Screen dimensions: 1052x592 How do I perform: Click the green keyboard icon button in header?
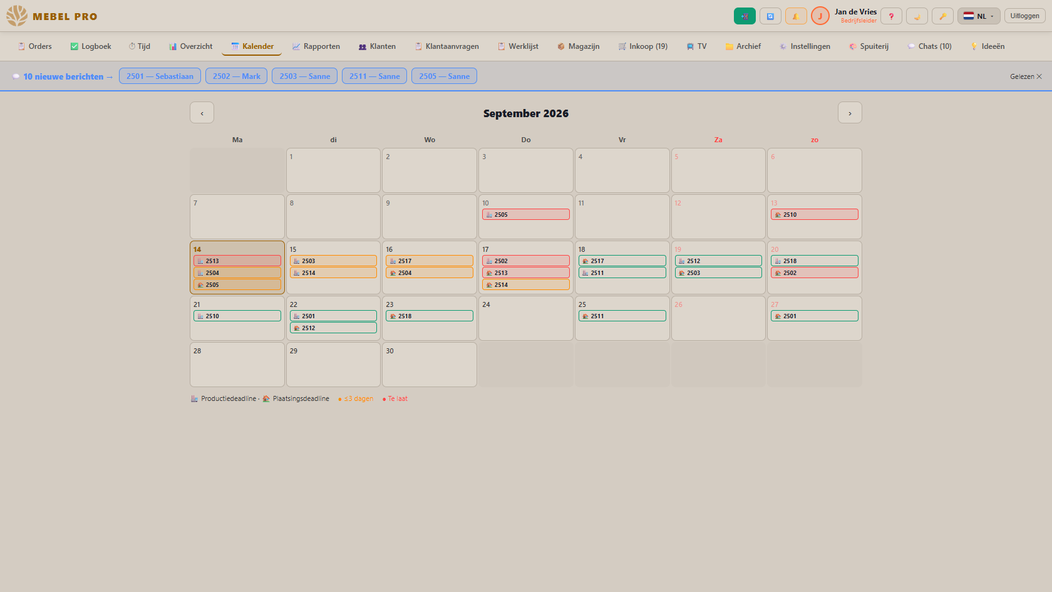[x=745, y=16]
